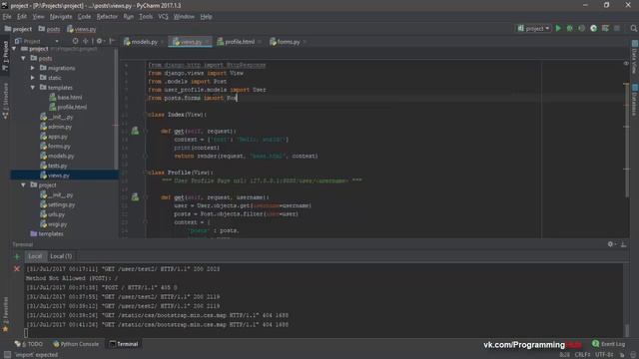The image size is (639, 359).
Task: Open Terminal panel gear settings
Action: pyautogui.click(x=610, y=244)
